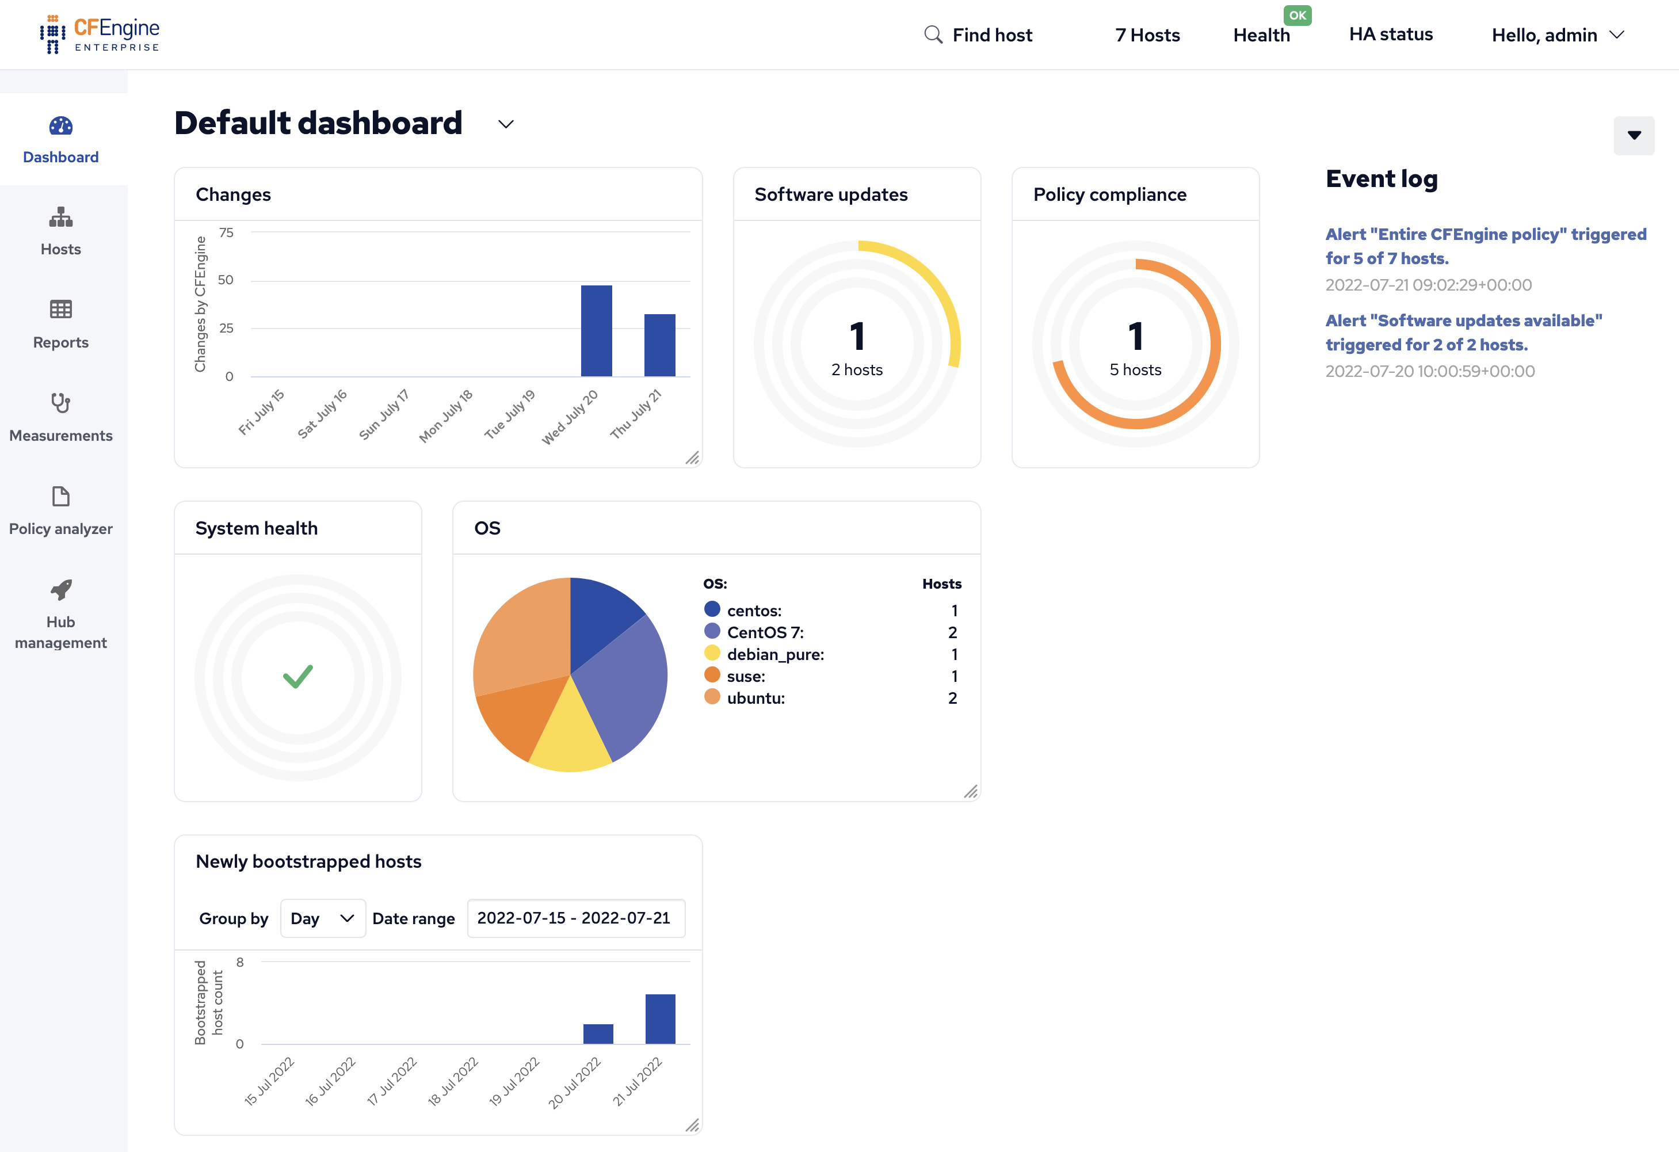Click the Policy analyzer document icon
This screenshot has width=1679, height=1152.
click(x=60, y=497)
